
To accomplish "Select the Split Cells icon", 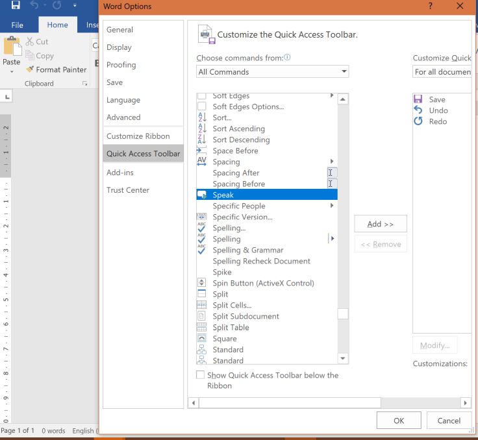I will [x=202, y=305].
